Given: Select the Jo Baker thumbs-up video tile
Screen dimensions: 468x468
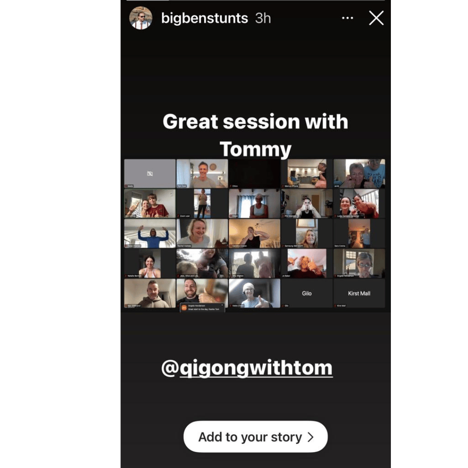Looking at the screenshot, I should click(x=307, y=263).
